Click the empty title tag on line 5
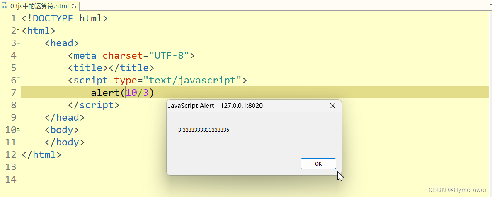The height and width of the screenshot is (197, 492). [x=111, y=68]
